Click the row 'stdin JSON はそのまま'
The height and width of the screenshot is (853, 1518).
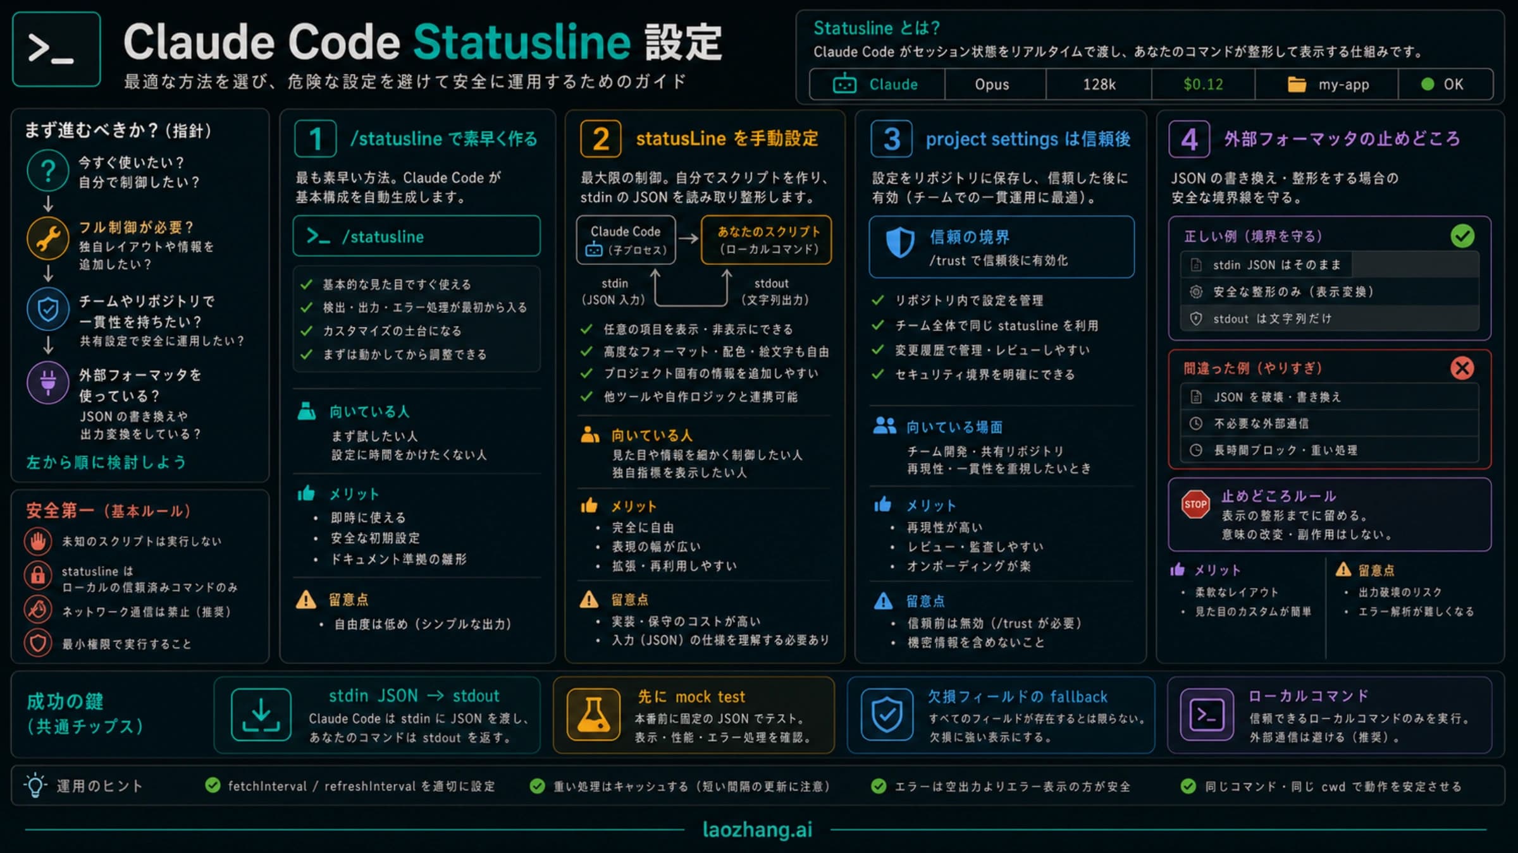pos(1330,265)
